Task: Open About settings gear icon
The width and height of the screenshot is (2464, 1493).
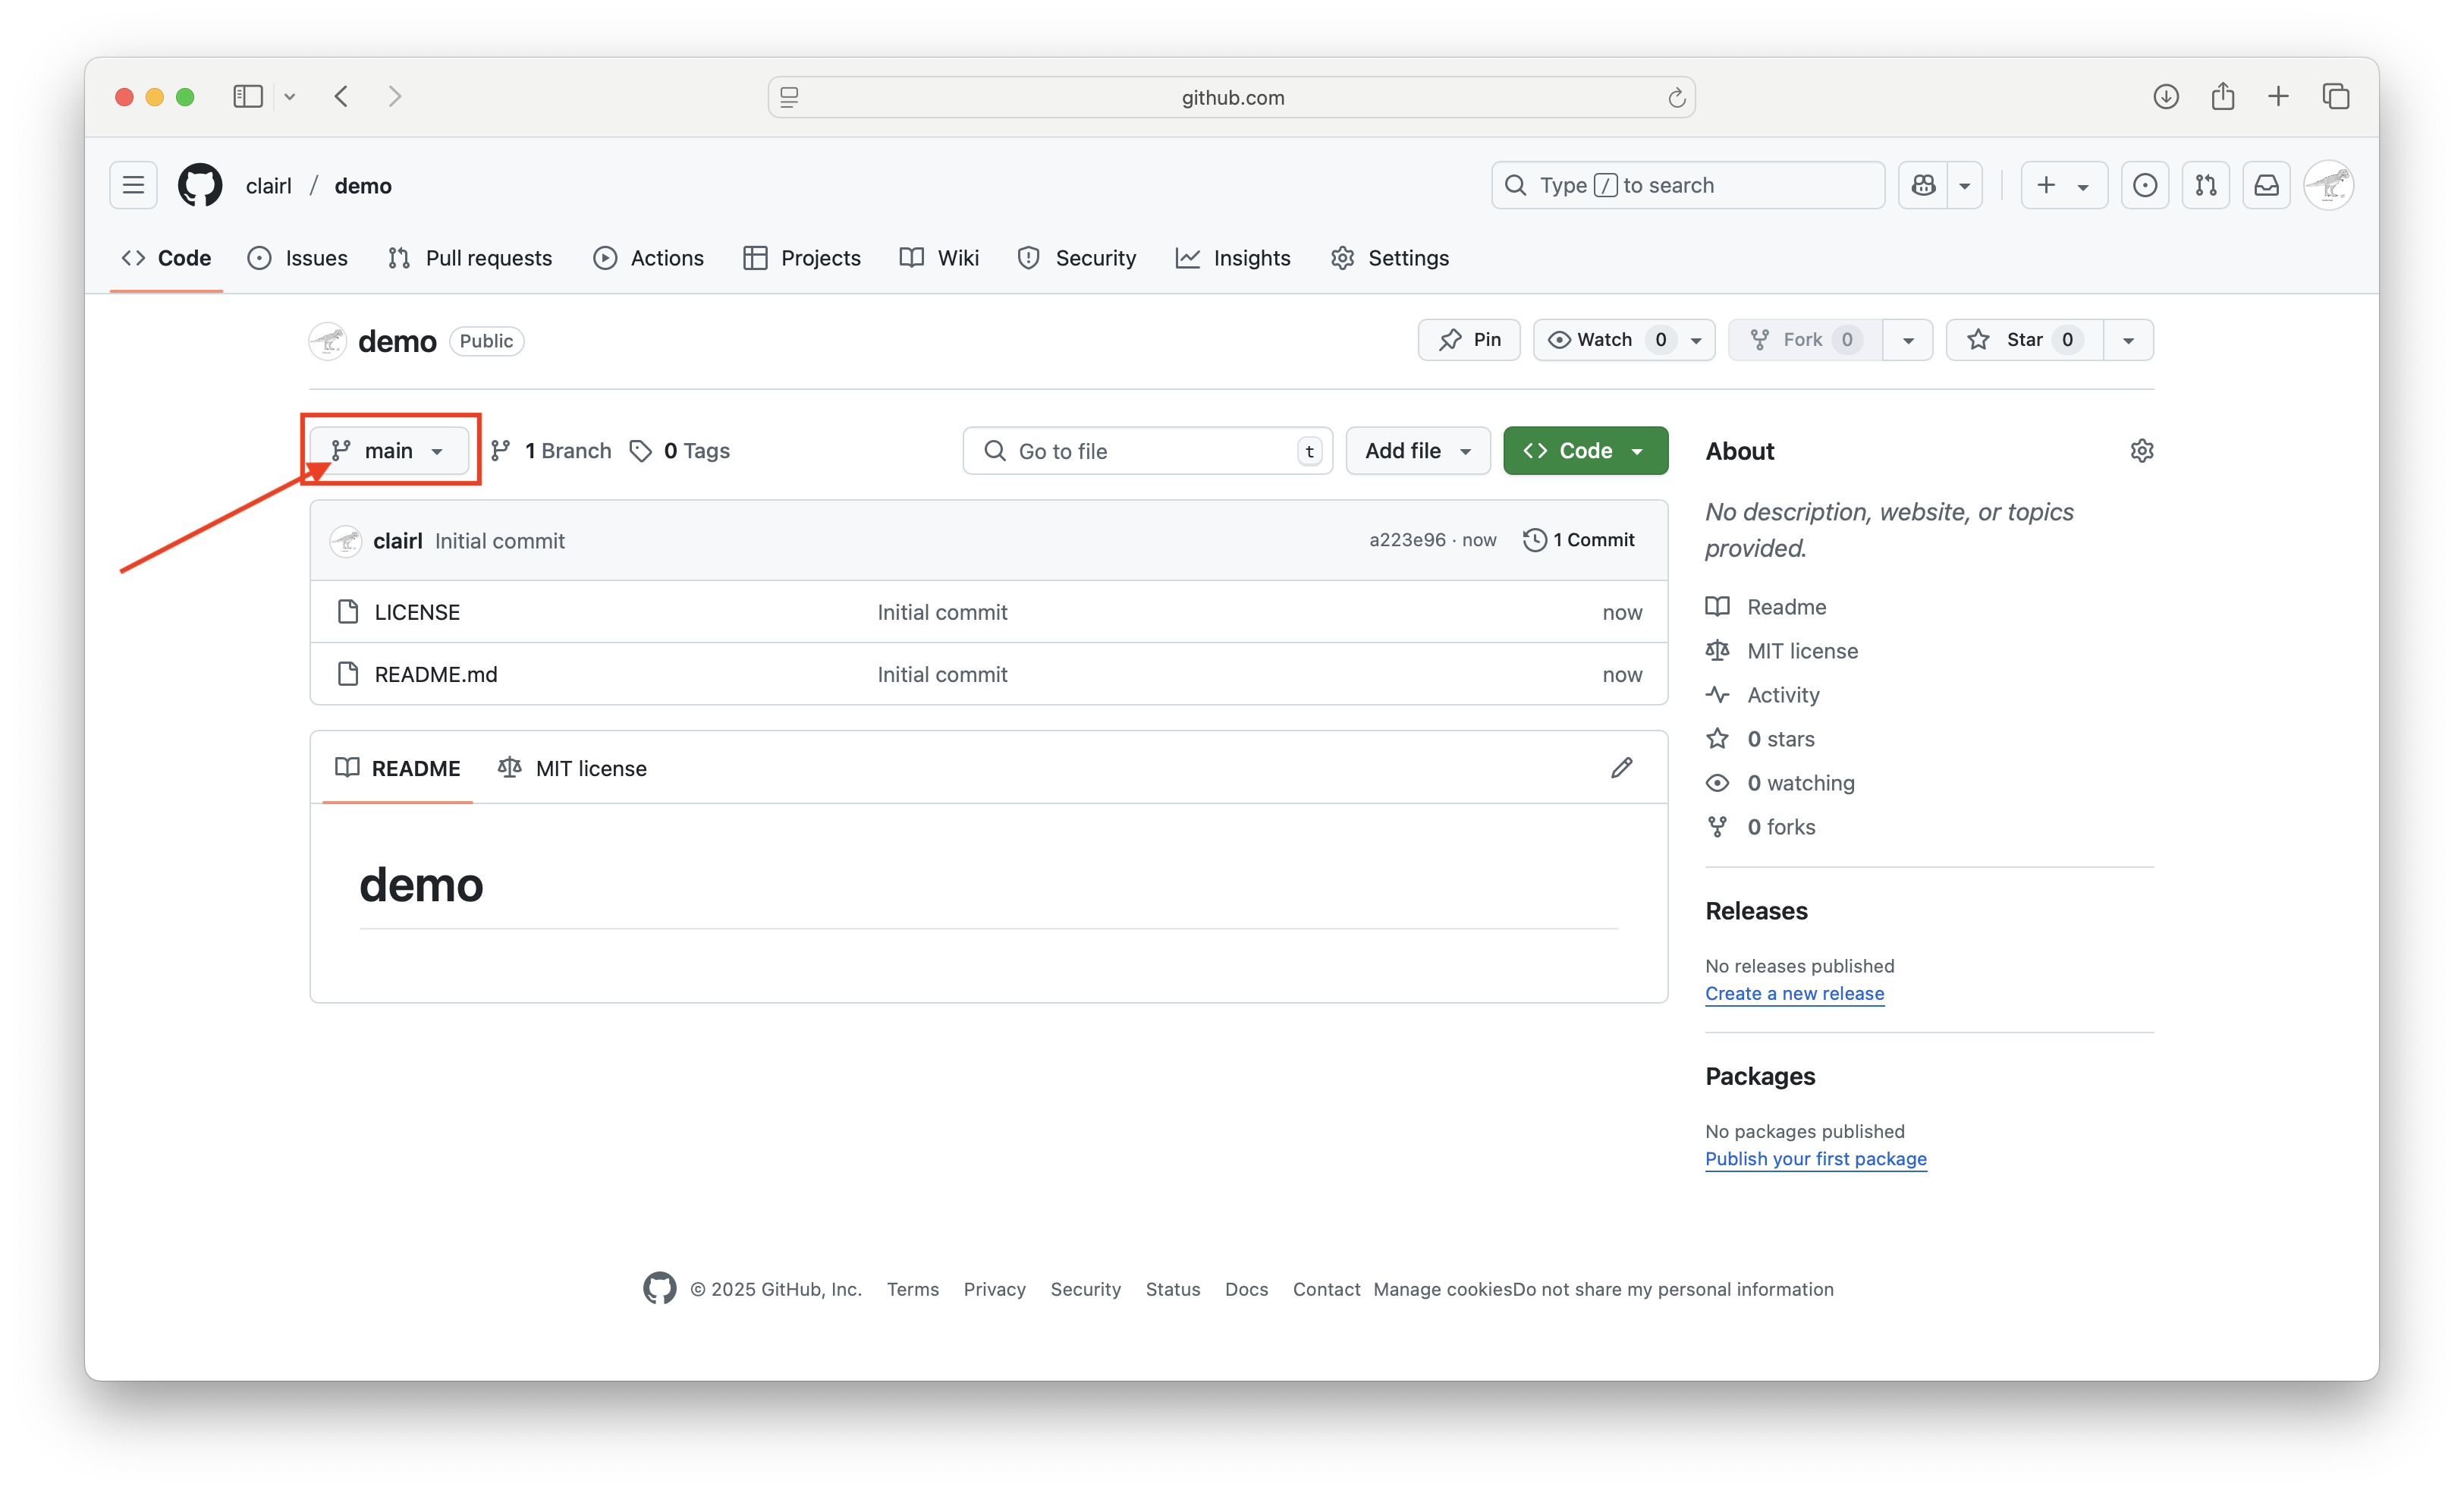Action: tap(2141, 451)
